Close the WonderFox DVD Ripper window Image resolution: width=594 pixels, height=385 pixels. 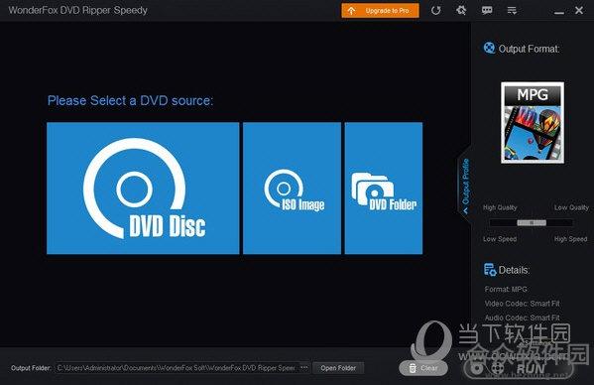[x=579, y=10]
